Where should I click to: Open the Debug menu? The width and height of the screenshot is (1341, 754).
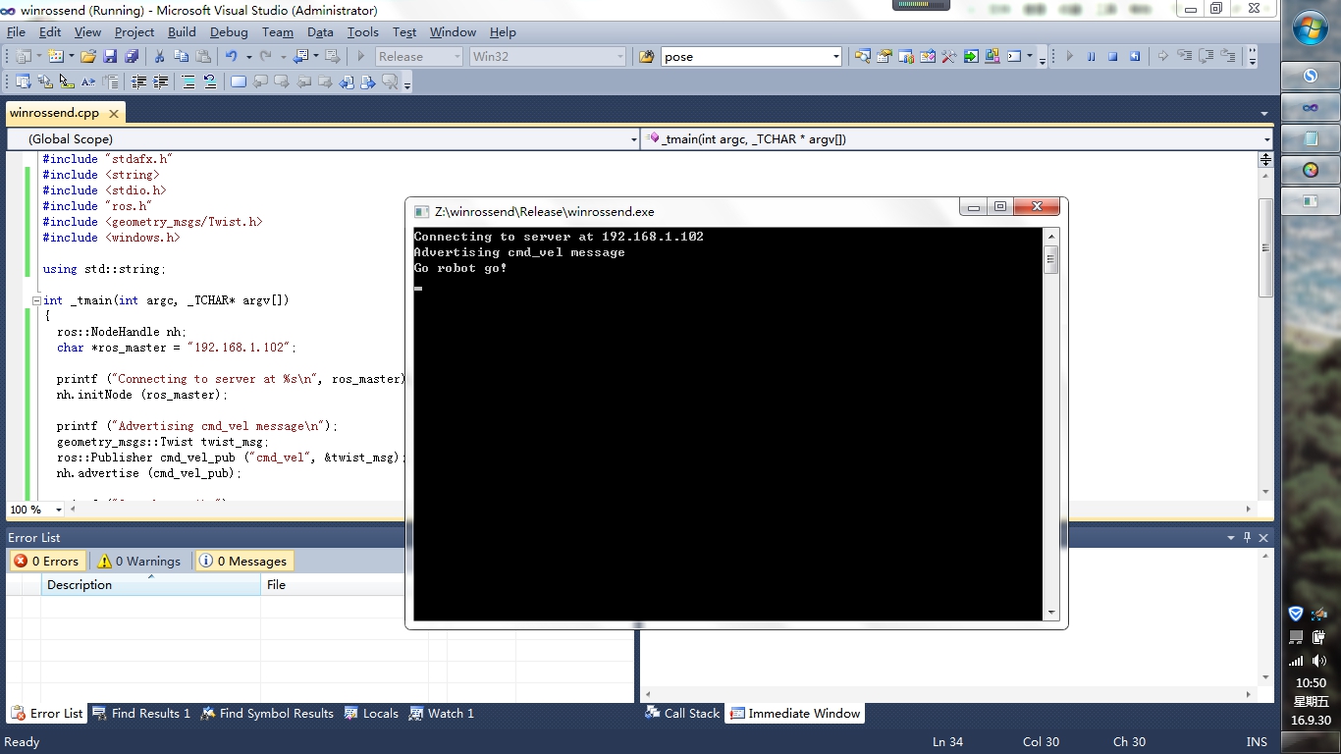click(229, 32)
